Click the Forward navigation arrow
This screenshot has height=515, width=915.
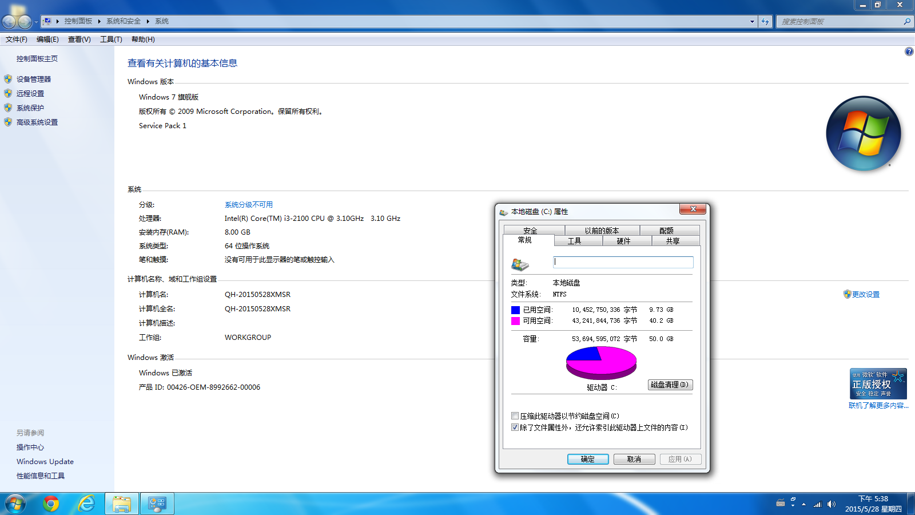(25, 22)
